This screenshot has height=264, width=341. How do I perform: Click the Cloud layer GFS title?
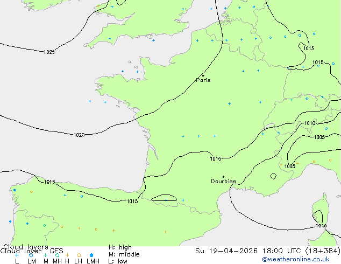tap(32, 251)
